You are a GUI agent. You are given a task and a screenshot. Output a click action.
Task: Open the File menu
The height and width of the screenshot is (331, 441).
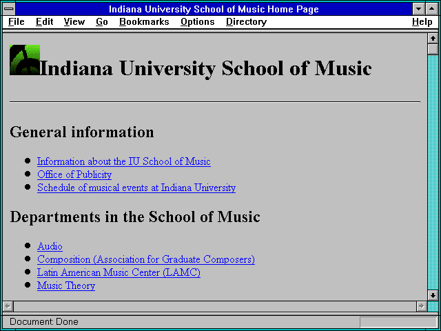coord(17,22)
